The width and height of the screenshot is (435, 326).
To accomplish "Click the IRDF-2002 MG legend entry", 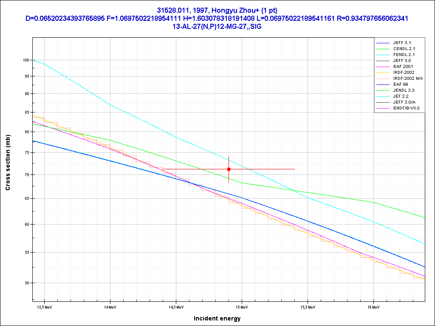I will point(408,79).
